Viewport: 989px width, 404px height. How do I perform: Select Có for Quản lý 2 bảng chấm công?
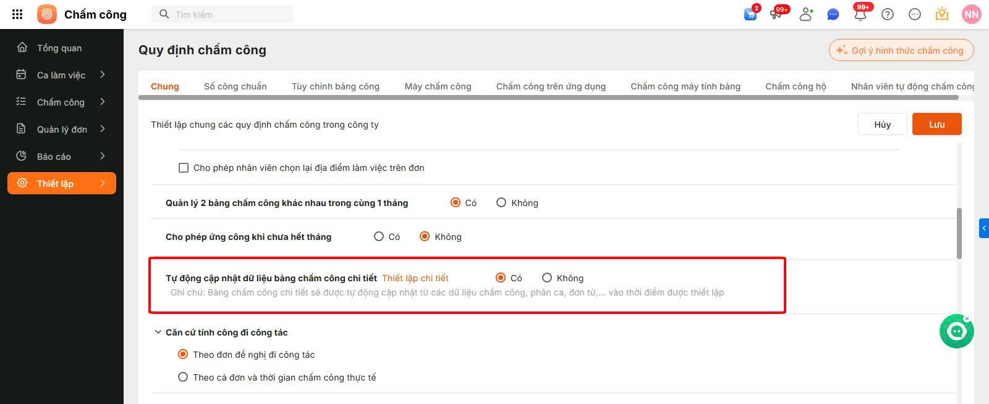[x=456, y=202]
